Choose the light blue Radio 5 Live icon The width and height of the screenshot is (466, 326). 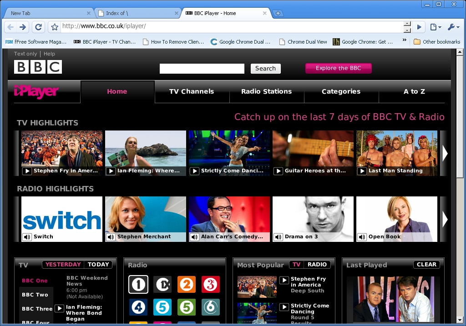tap(162, 307)
